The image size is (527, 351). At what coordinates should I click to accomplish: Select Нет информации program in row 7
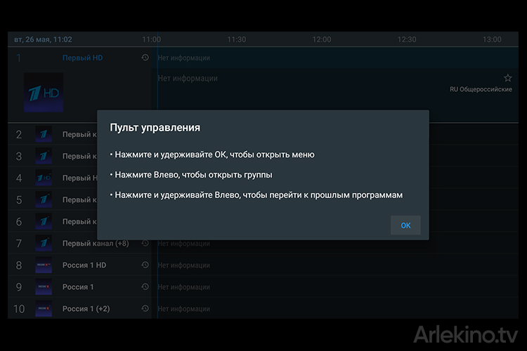183,243
